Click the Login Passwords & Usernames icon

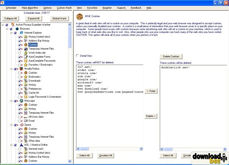point(26,97)
